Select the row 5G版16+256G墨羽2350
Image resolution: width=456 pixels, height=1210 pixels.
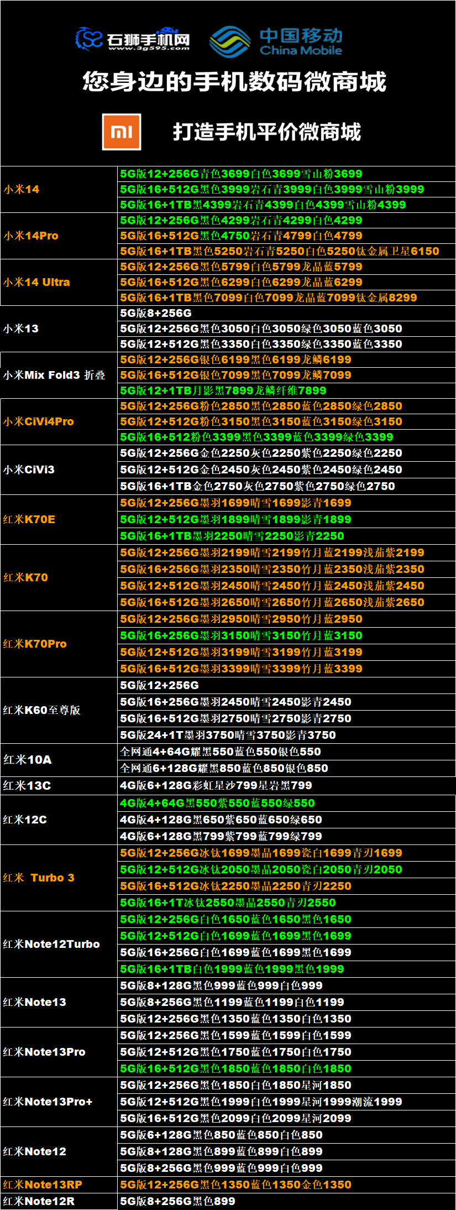click(287, 569)
